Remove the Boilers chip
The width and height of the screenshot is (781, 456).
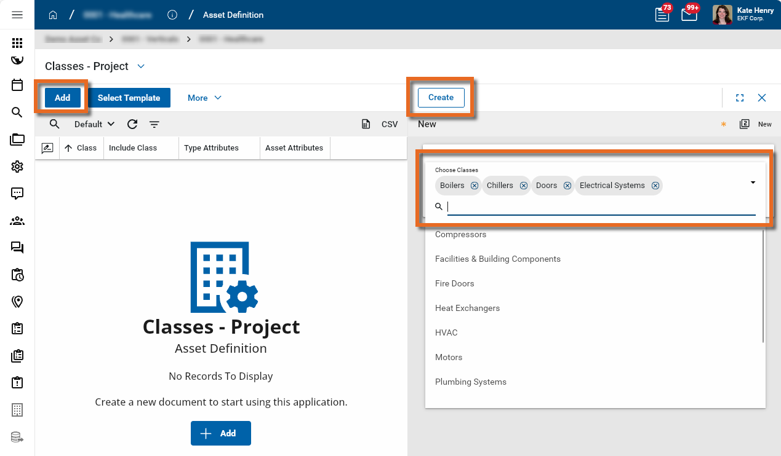point(475,186)
